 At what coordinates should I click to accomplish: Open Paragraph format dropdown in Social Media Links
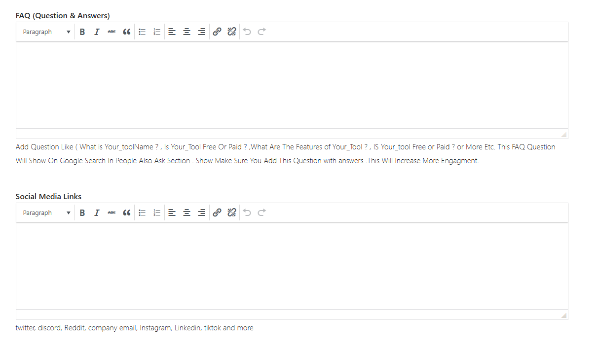coord(46,212)
